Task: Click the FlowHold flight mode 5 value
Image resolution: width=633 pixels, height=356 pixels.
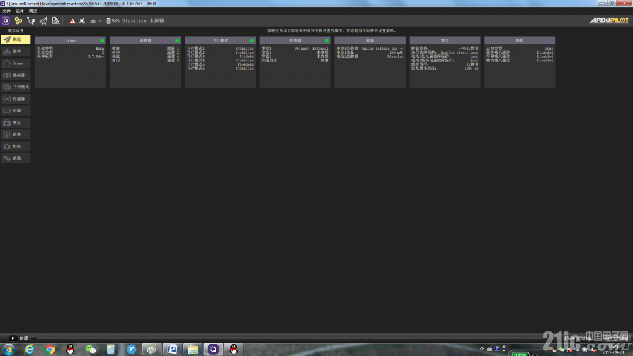Action: tap(246, 64)
